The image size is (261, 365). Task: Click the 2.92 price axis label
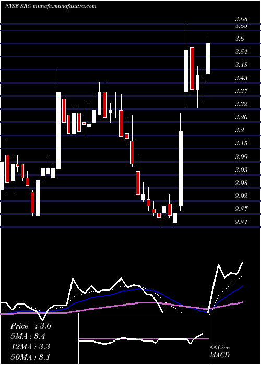tap(241, 196)
